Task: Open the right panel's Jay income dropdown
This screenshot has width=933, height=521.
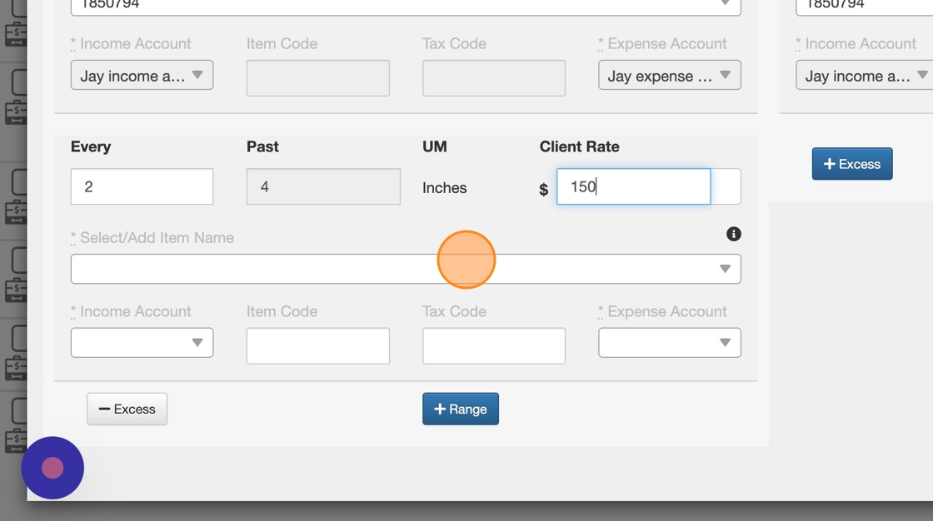Action: pyautogui.click(x=864, y=76)
